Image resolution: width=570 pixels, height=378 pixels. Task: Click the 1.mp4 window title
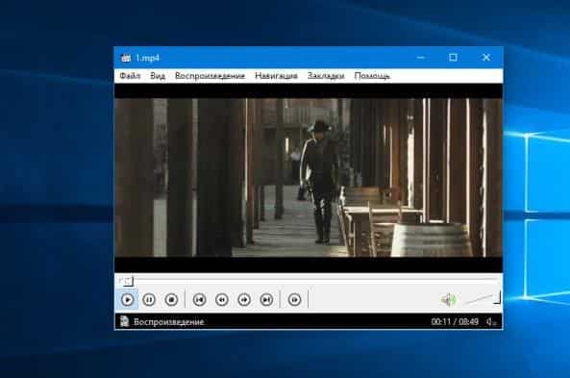[x=148, y=58]
